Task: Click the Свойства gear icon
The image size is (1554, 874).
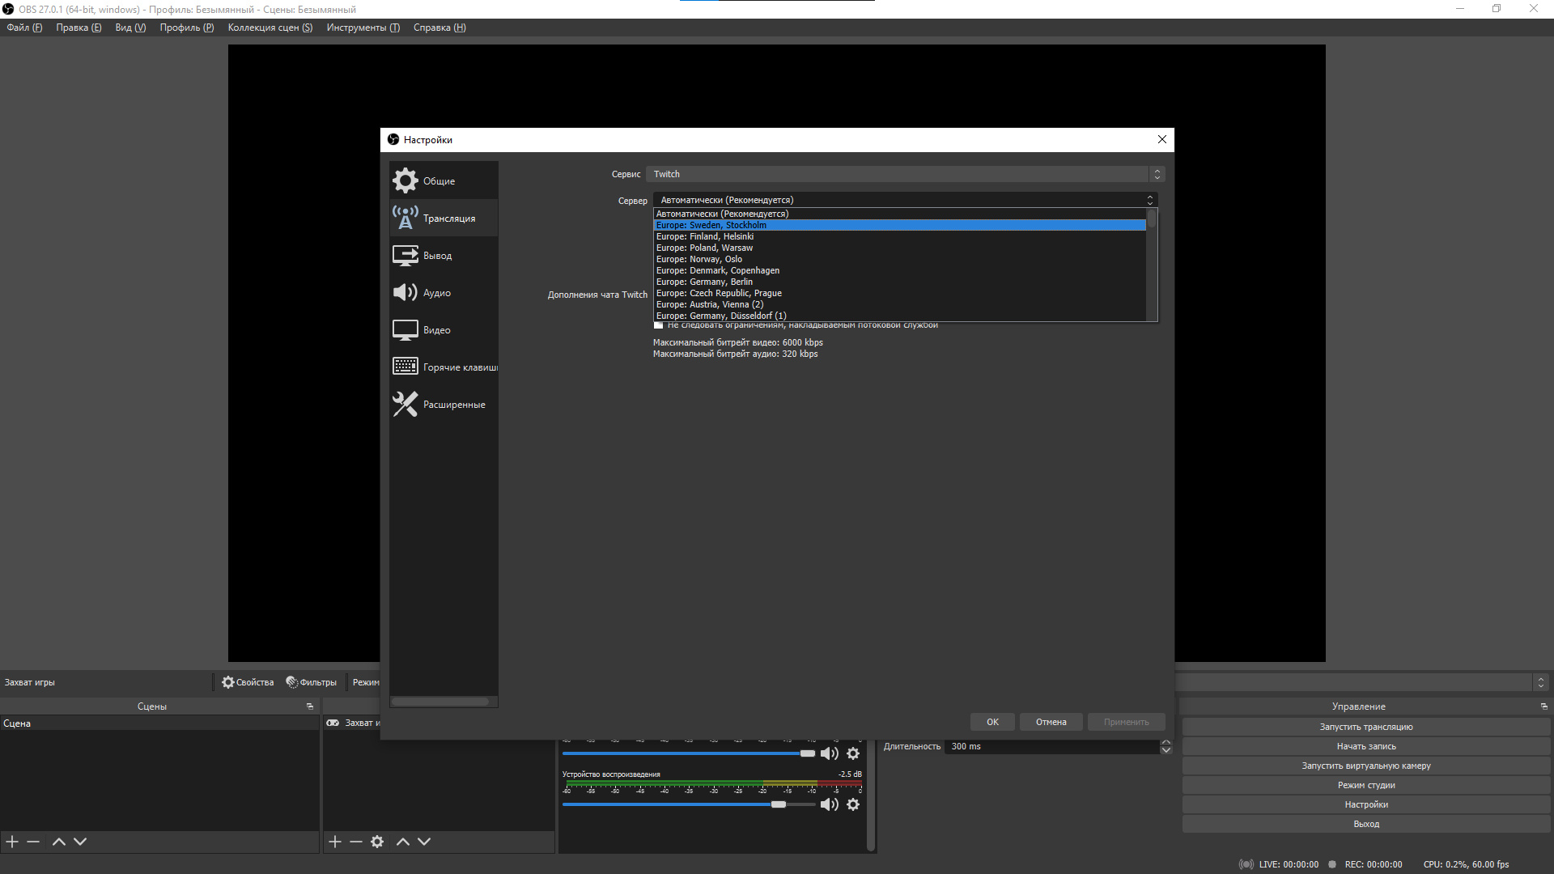Action: point(228,682)
